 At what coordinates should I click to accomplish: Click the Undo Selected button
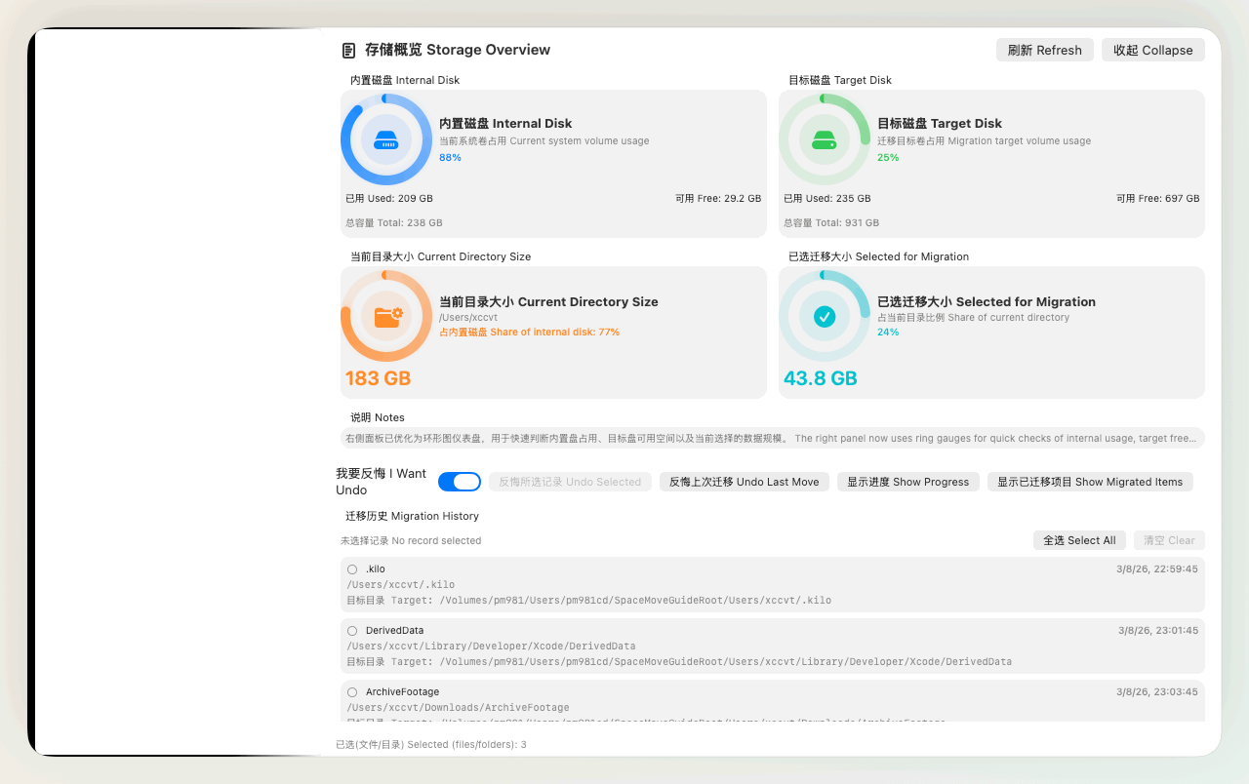570,482
